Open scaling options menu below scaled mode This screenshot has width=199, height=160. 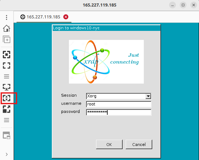coord(7,120)
